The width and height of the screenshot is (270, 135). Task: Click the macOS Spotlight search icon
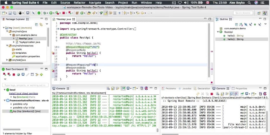coord(249,3)
